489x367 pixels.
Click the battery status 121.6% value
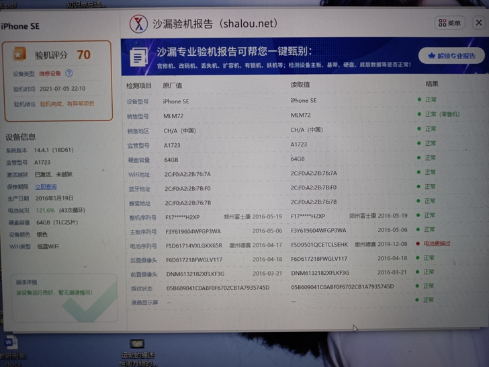point(45,210)
